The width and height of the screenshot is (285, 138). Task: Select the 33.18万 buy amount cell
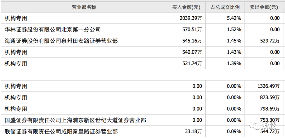tap(193, 131)
